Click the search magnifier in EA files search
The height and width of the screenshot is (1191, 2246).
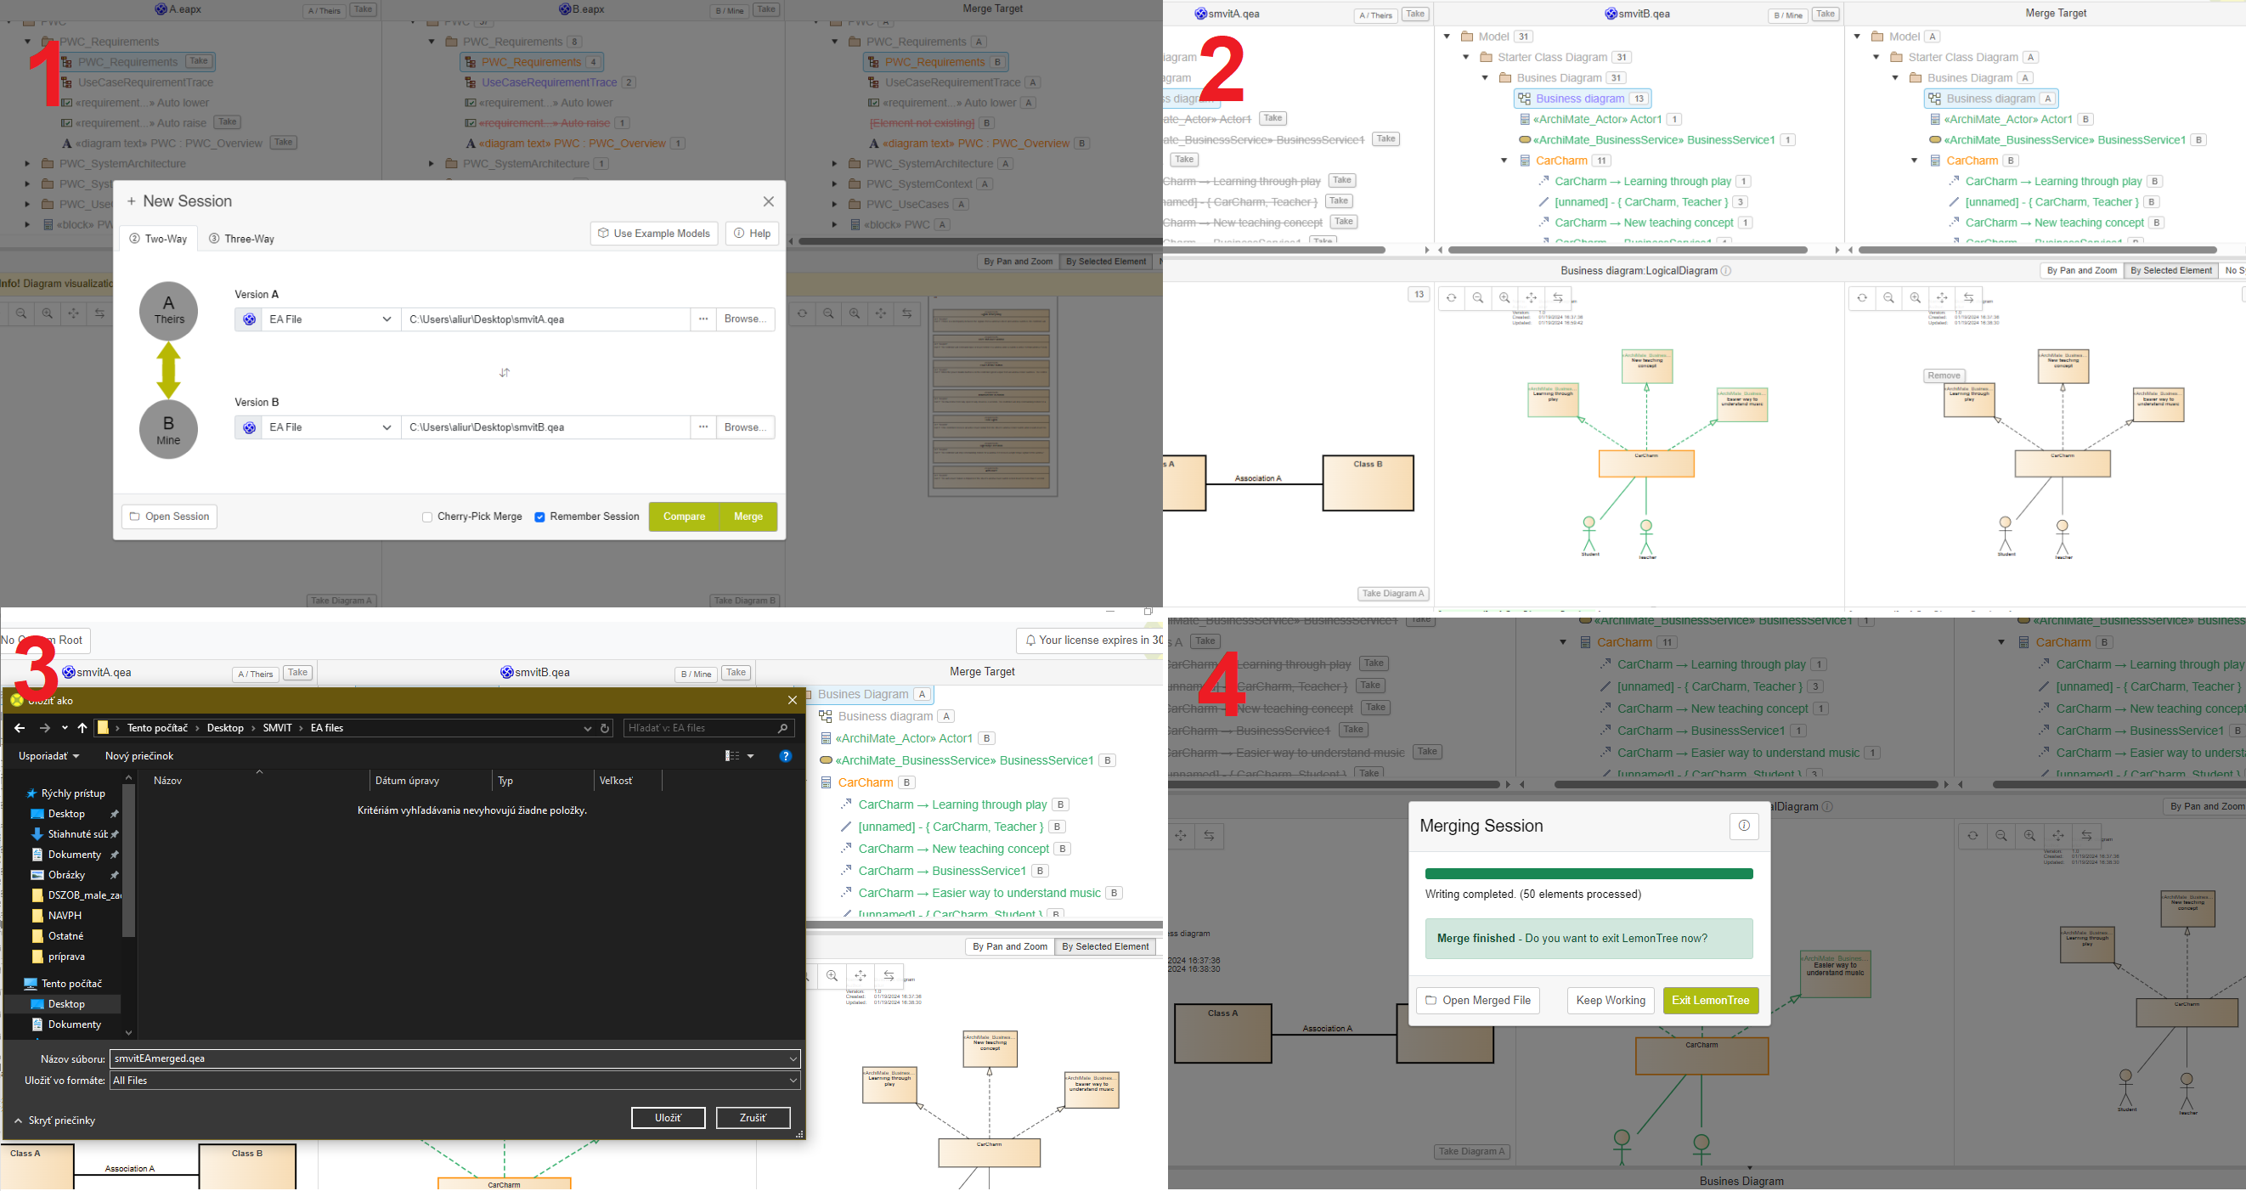pos(782,728)
